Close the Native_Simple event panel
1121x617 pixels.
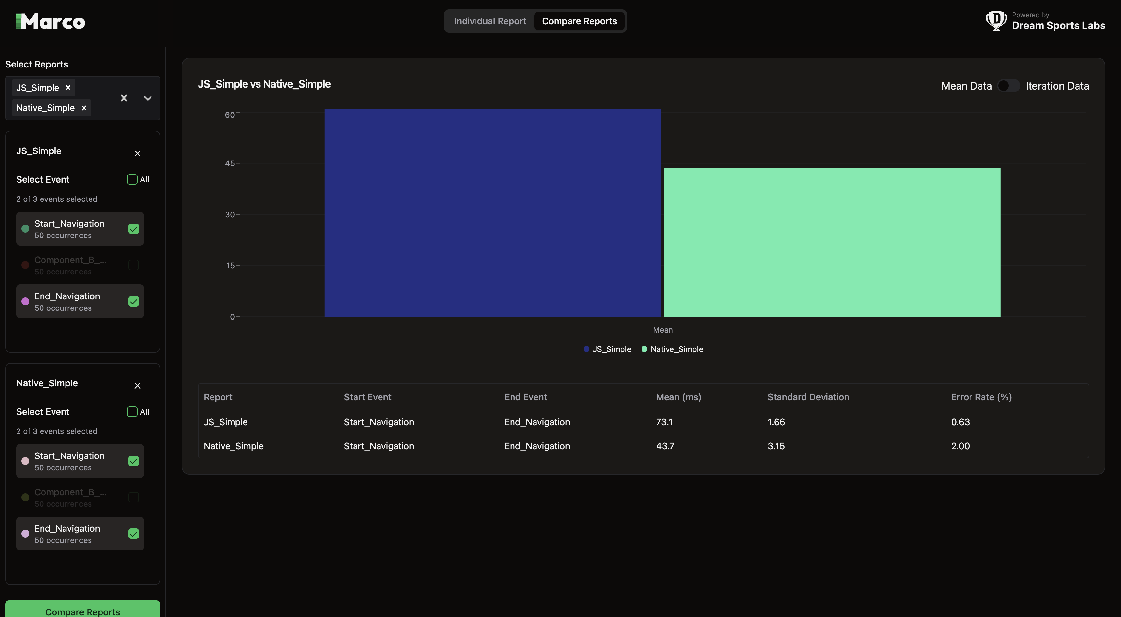click(138, 385)
